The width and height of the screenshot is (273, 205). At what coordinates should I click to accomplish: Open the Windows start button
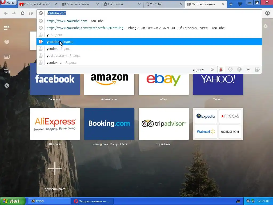[13, 201]
